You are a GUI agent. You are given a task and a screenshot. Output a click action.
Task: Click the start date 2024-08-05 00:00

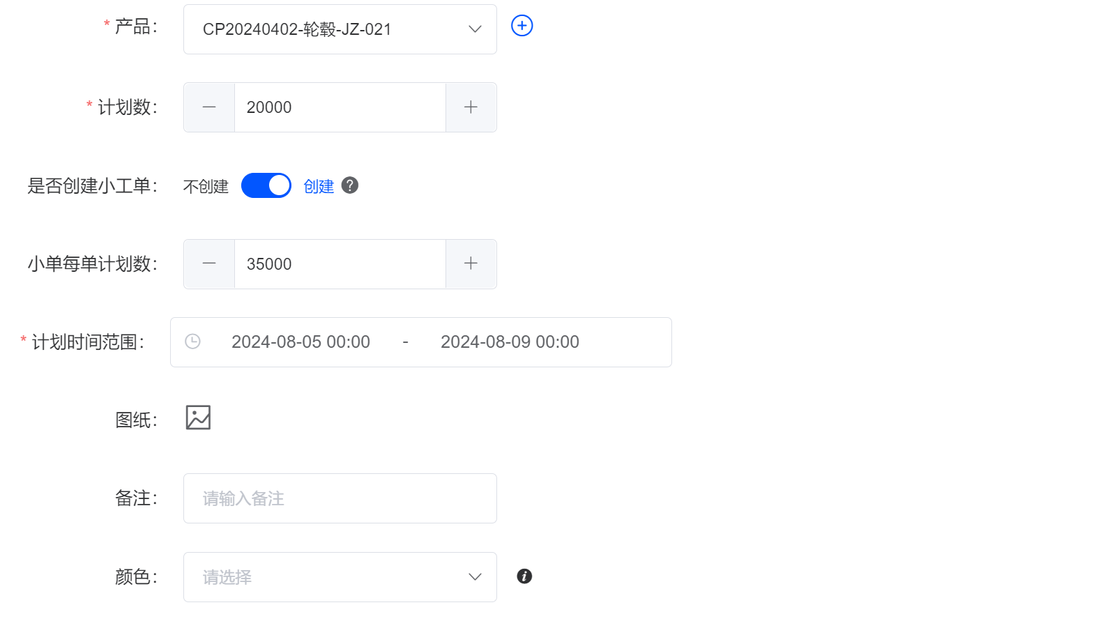pos(300,342)
